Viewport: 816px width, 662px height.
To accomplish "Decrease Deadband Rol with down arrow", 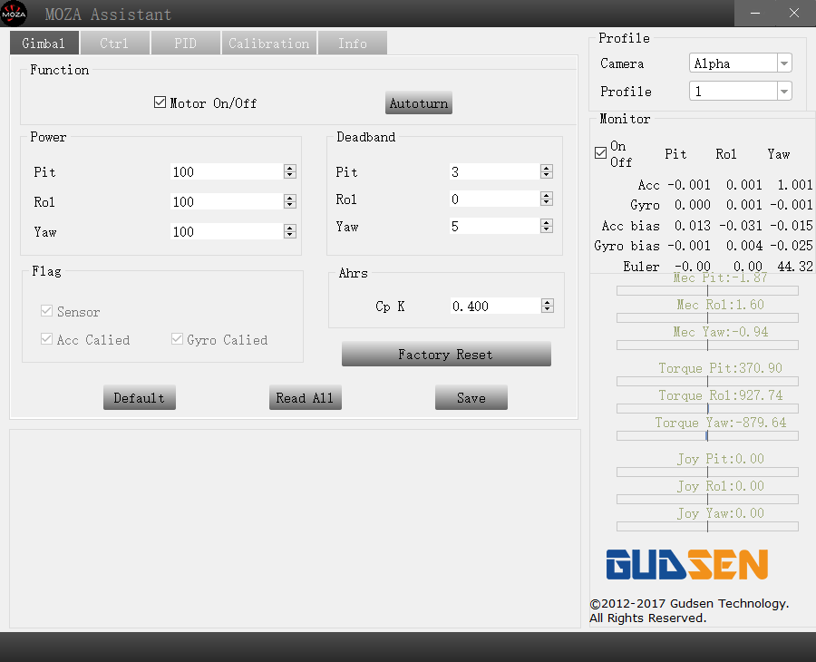I will [x=546, y=202].
